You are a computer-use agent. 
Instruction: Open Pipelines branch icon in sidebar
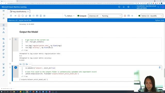click(x=4, y=50)
